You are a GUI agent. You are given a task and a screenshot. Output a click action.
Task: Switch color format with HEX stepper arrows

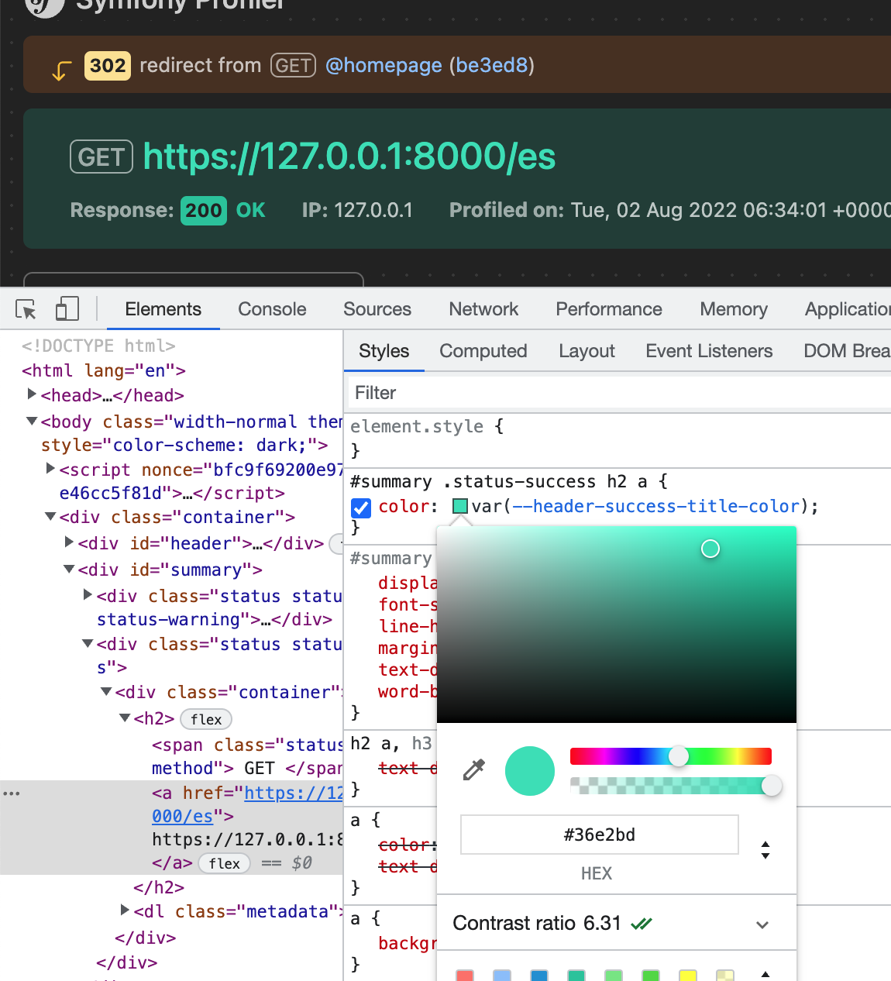[x=765, y=850]
